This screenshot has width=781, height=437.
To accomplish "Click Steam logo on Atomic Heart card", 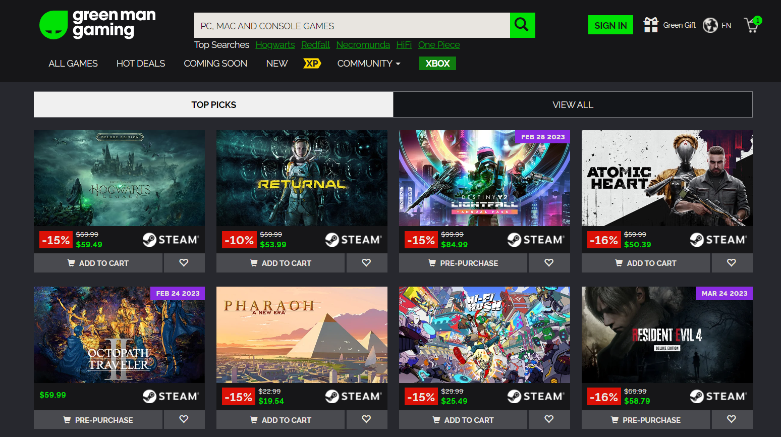I will pyautogui.click(x=718, y=240).
